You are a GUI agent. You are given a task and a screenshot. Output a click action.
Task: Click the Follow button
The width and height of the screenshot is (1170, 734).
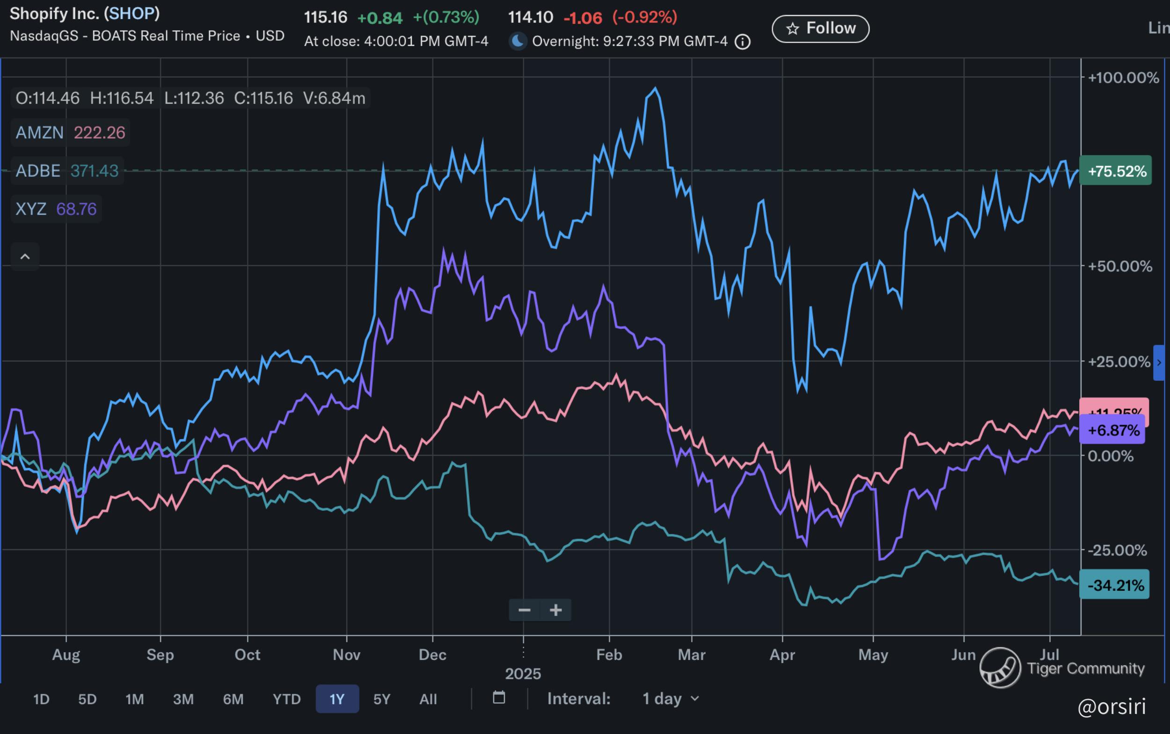pyautogui.click(x=820, y=29)
